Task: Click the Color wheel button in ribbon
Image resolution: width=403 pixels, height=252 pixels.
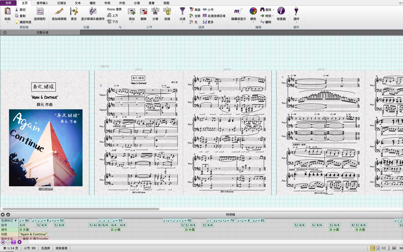Action: pos(253,11)
